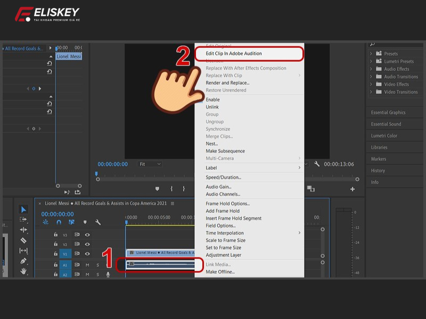Image resolution: width=426 pixels, height=319 pixels.
Task: Toggle Snap in the timeline
Action: point(60,221)
